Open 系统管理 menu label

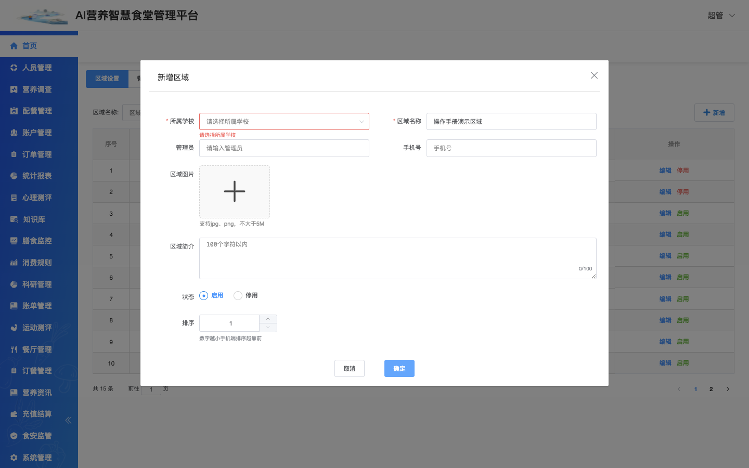(x=37, y=458)
